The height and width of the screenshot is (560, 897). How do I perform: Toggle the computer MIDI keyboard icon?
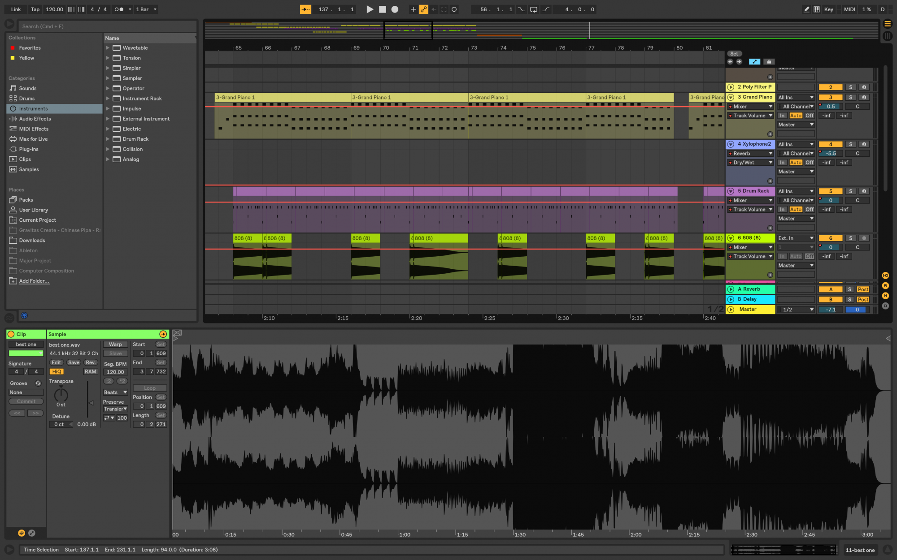click(817, 9)
